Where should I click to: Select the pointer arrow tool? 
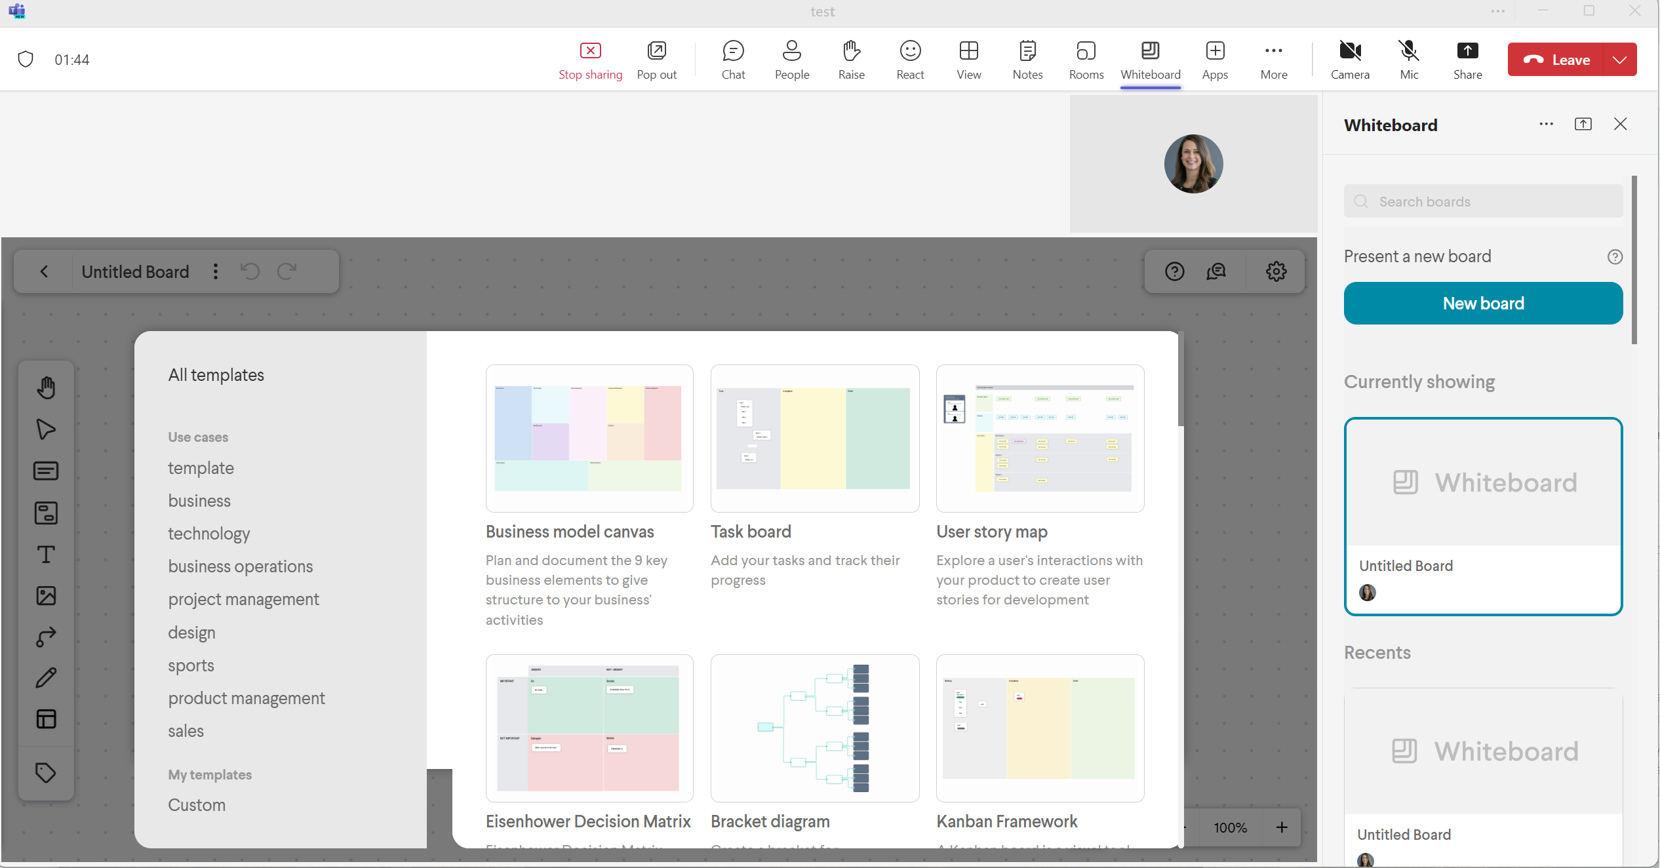click(x=46, y=429)
